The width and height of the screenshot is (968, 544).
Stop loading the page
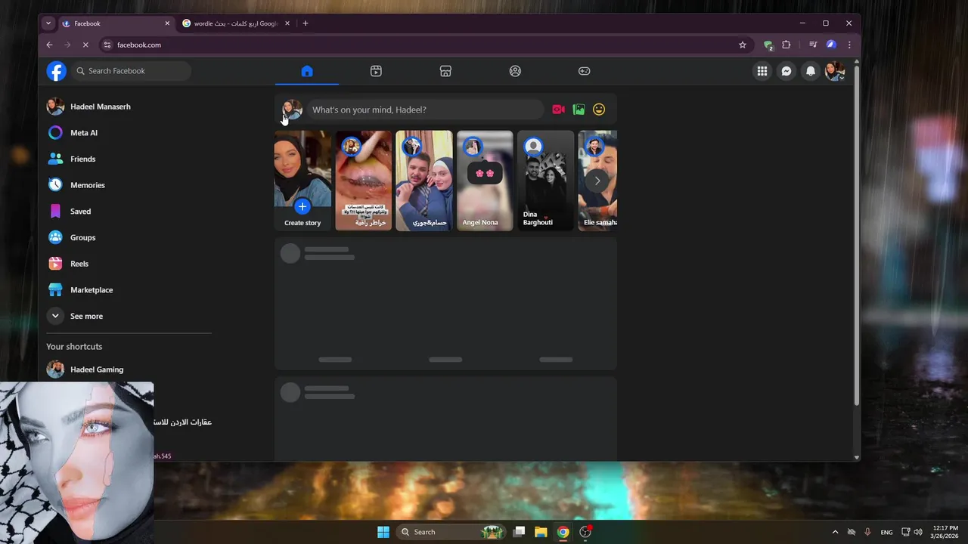click(x=85, y=45)
